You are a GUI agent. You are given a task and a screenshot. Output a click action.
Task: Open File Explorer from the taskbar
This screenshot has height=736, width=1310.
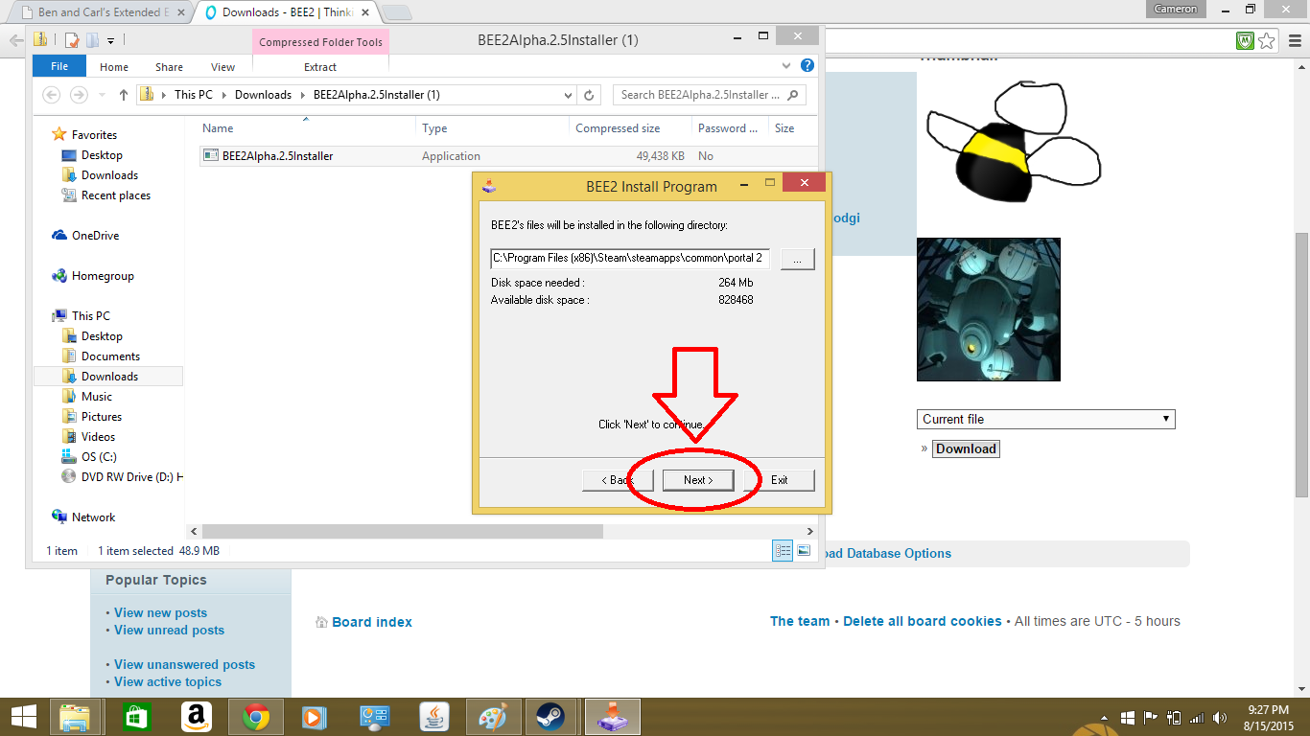click(75, 717)
